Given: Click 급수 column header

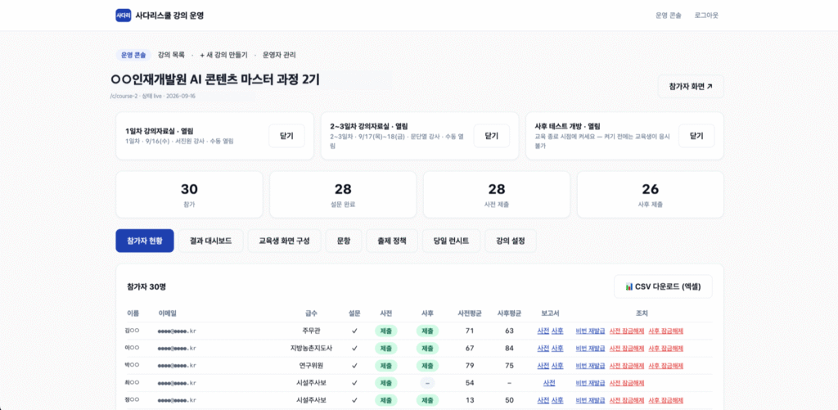Looking at the screenshot, I should pyautogui.click(x=311, y=313).
